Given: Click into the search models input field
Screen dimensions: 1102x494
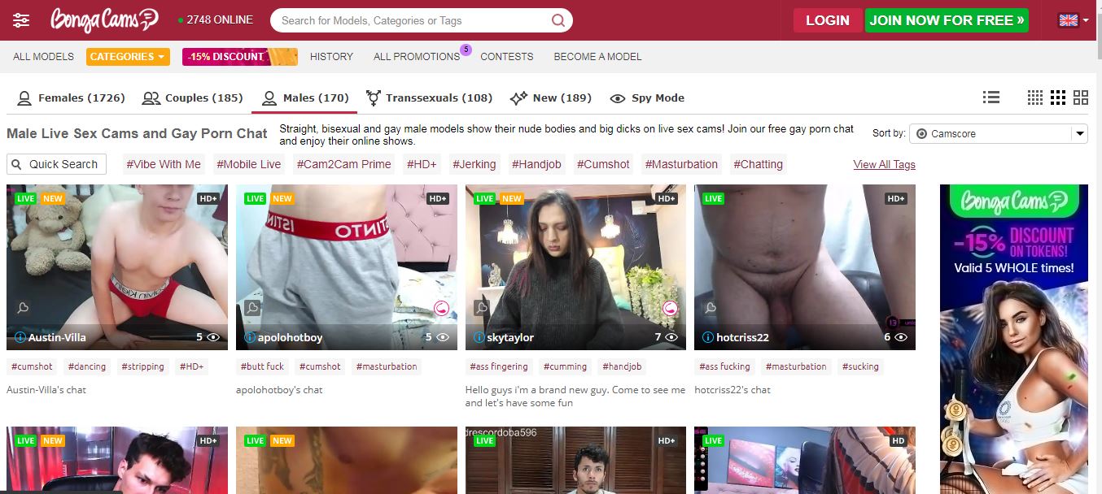Looking at the screenshot, I should tap(413, 20).
